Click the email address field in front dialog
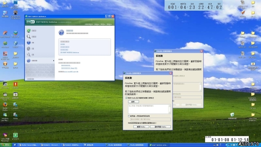This screenshot has width=261, height=147. pos(150,119)
